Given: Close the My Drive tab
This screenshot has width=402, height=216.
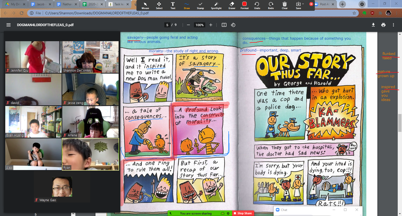Looking at the screenshot, I should coord(24,4).
